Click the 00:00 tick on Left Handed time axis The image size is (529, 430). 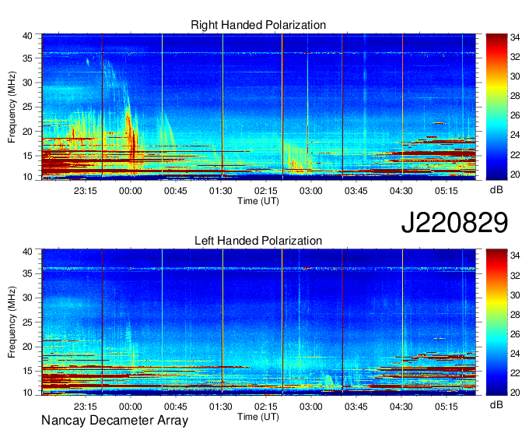(x=130, y=407)
